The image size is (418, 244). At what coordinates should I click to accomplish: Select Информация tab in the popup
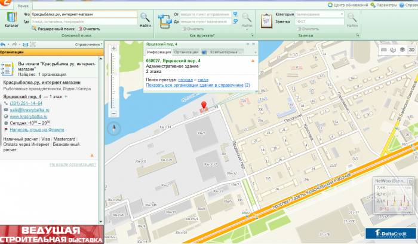click(159, 52)
